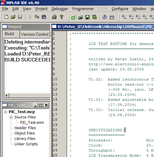Viewport: 154px width, 157px height.
Task: Click the Save Workspace green disk icon
Action: pos(87,17)
